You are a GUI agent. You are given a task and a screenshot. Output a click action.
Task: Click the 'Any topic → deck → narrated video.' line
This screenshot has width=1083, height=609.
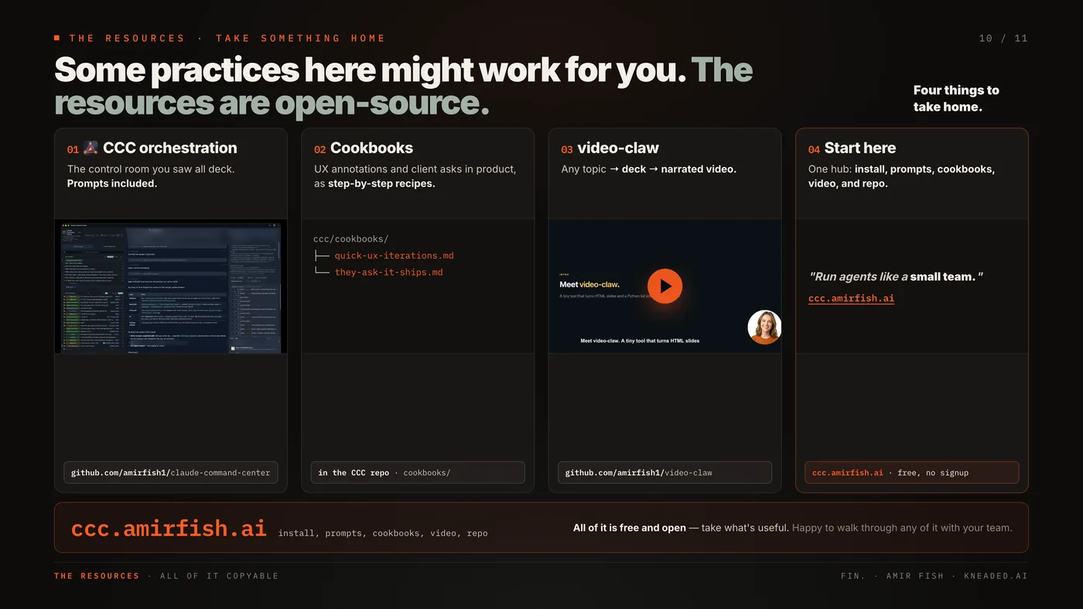coord(649,169)
